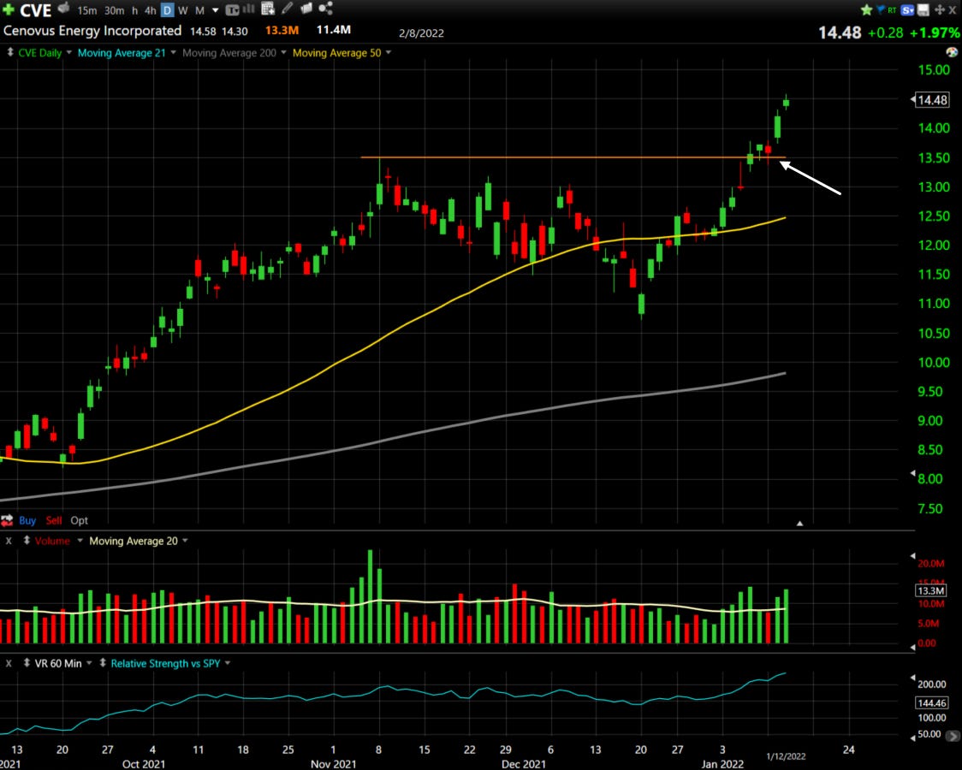
Task: Open the chart template Tr icon
Action: pos(232,9)
